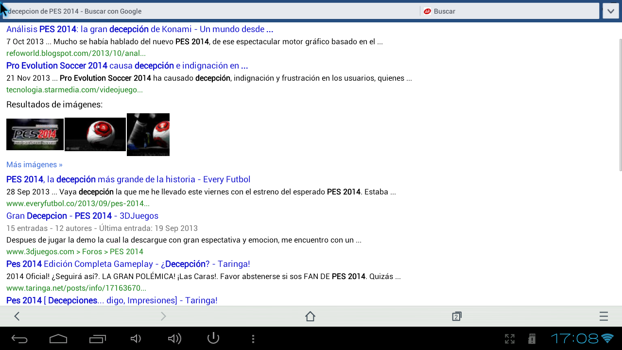Open 'Pes 2014 [ Decepciones... digo, Impresiones]' result
Screen dimensions: 622x350
(x=112, y=300)
